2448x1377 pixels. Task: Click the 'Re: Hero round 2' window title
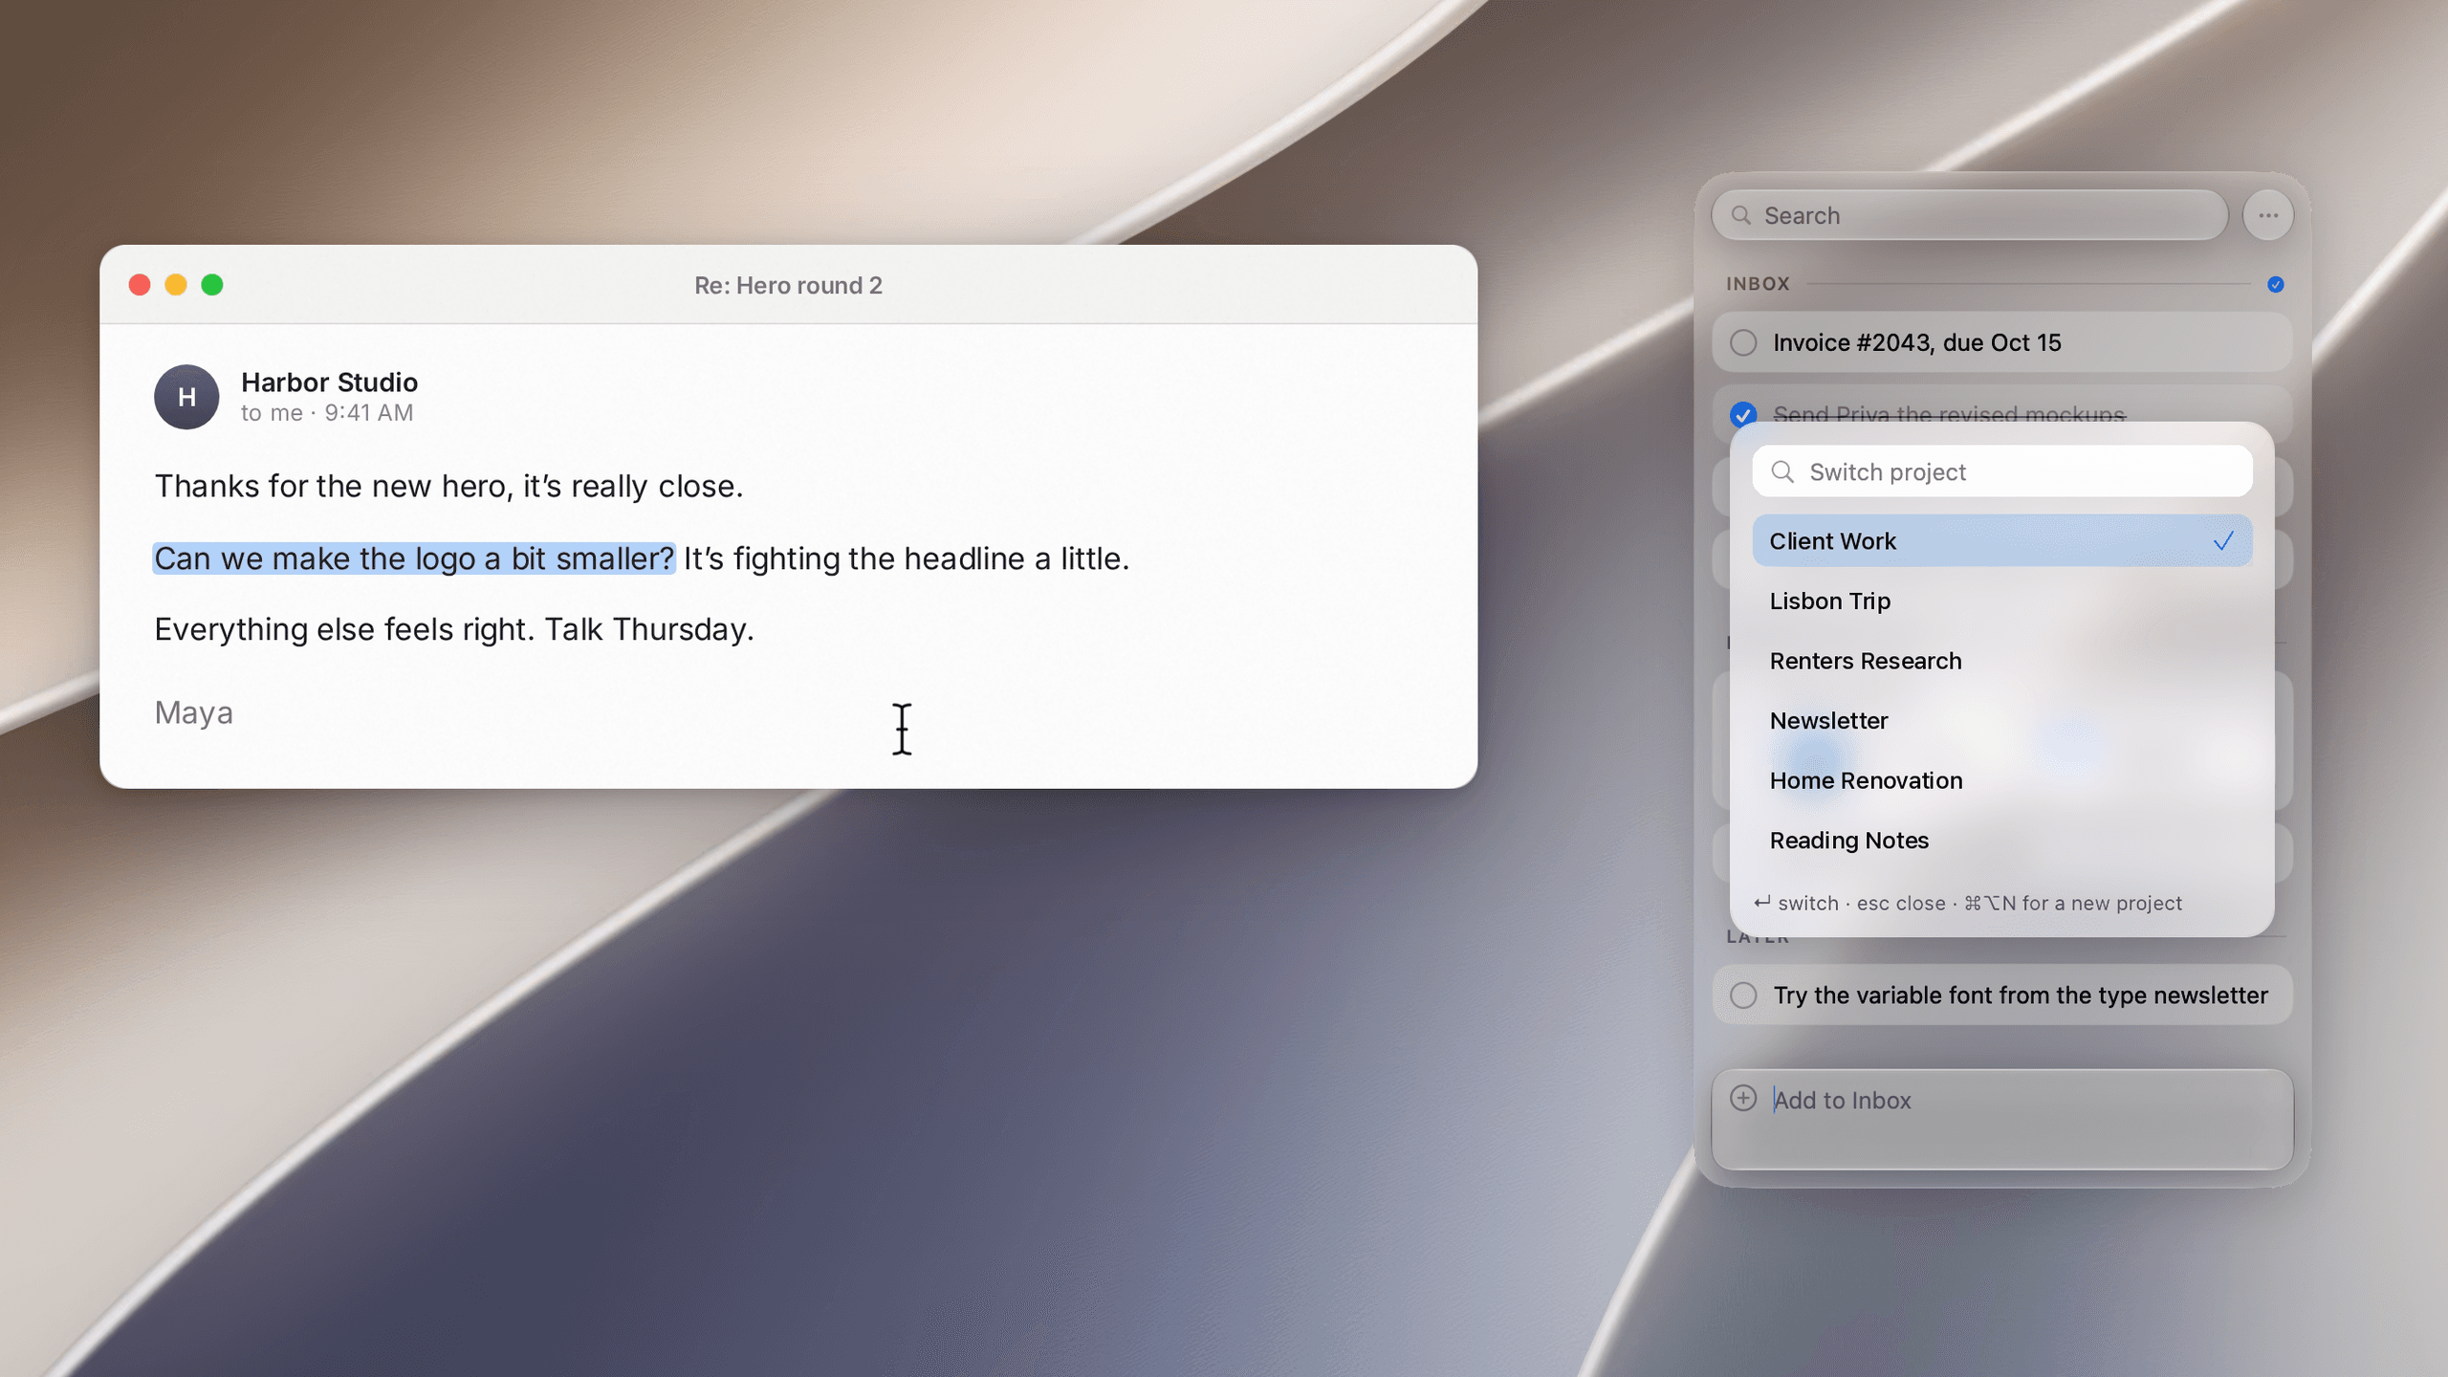tap(788, 285)
